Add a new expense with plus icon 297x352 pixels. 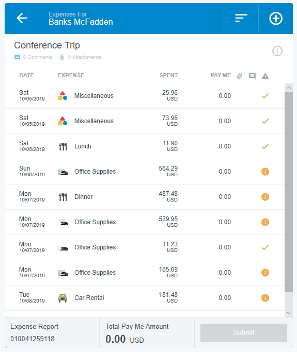click(x=276, y=18)
